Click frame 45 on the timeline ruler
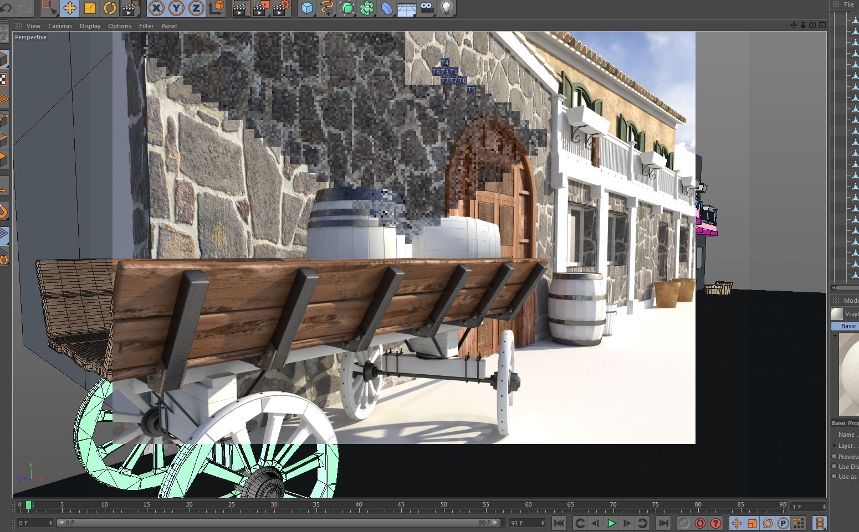 [401, 506]
